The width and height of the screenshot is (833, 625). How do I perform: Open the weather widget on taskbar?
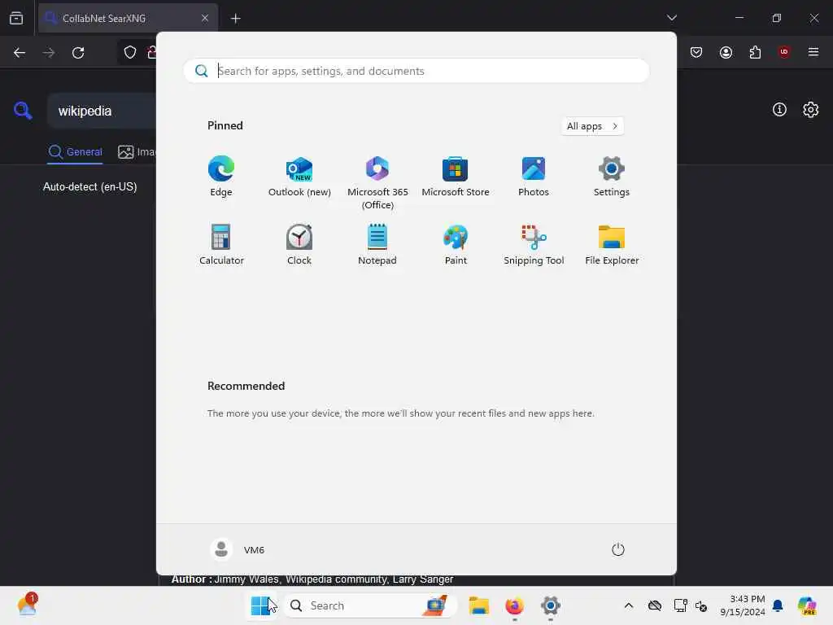[x=27, y=605]
